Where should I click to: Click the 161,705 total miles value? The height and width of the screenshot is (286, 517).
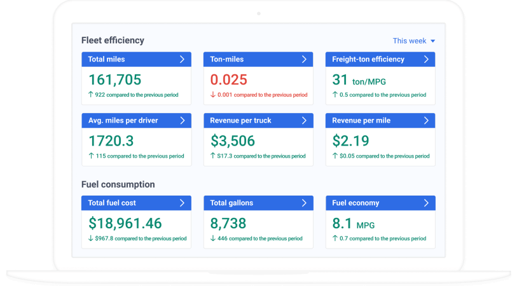[115, 79]
